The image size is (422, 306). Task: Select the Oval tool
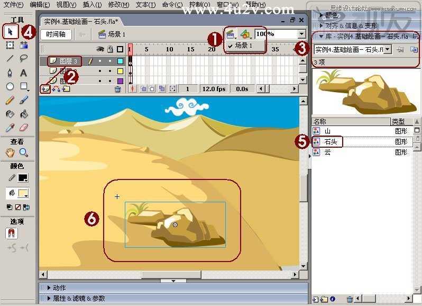tap(10, 86)
